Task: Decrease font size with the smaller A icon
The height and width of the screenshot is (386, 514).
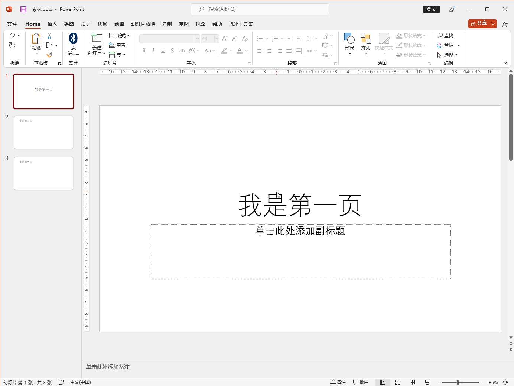Action: 234,39
